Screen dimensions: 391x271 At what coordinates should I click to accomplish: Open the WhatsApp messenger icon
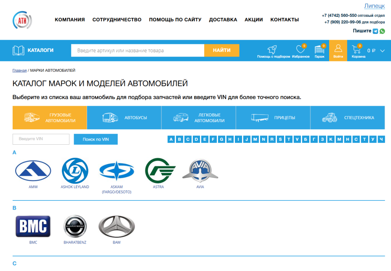tap(382, 31)
